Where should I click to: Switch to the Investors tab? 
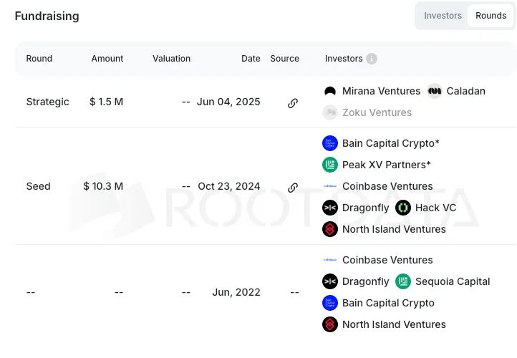pyautogui.click(x=443, y=16)
